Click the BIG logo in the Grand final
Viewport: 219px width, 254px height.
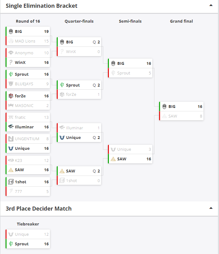coord(164,106)
